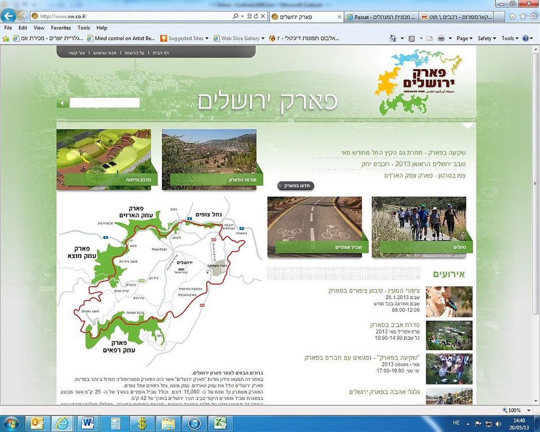The height and width of the screenshot is (432, 540).
Task: Open the Tools menu in menu bar
Action: click(84, 28)
